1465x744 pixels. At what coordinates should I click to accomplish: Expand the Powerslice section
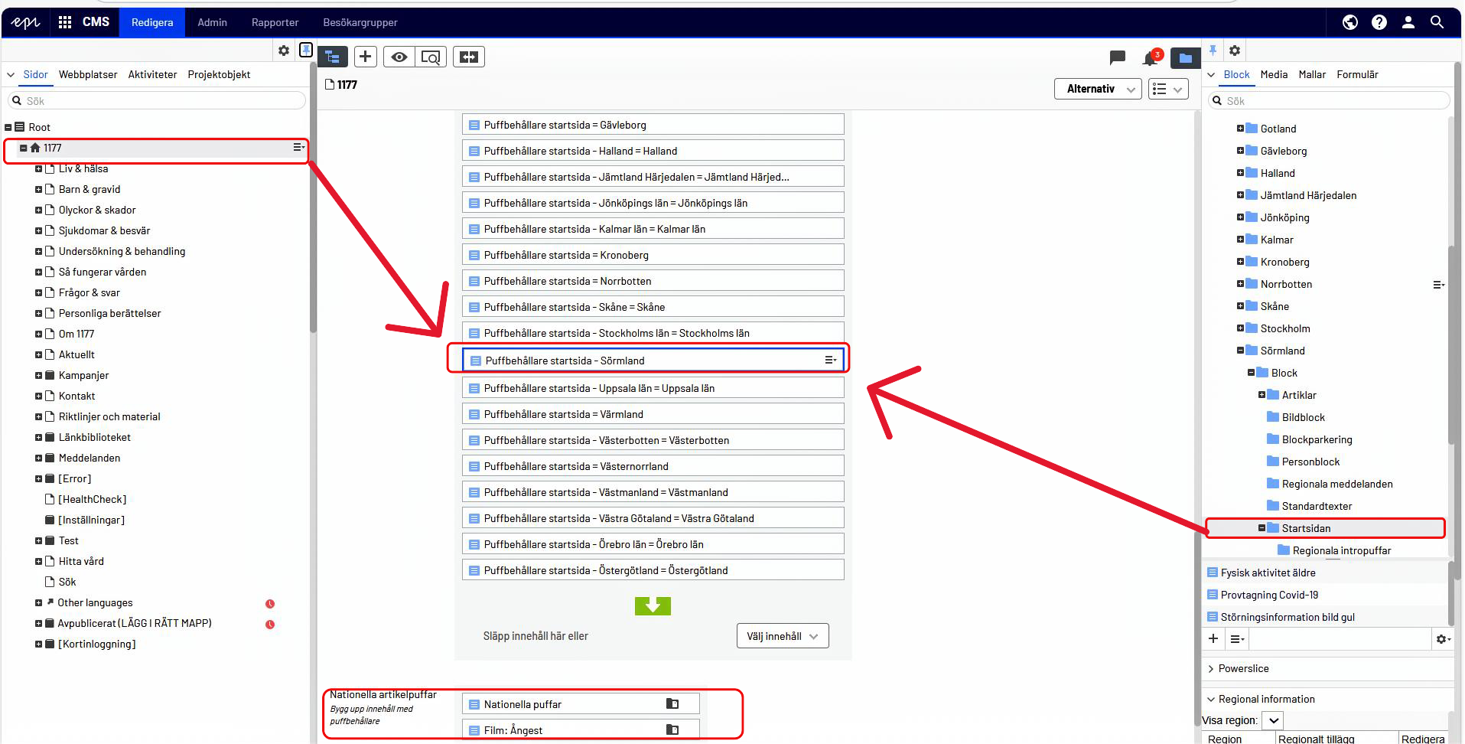coord(1243,668)
